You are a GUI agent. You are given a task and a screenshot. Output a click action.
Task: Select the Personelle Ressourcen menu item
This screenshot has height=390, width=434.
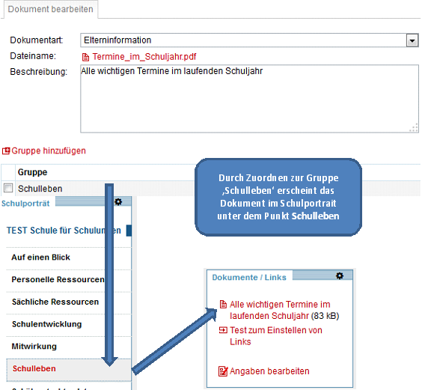point(58,279)
